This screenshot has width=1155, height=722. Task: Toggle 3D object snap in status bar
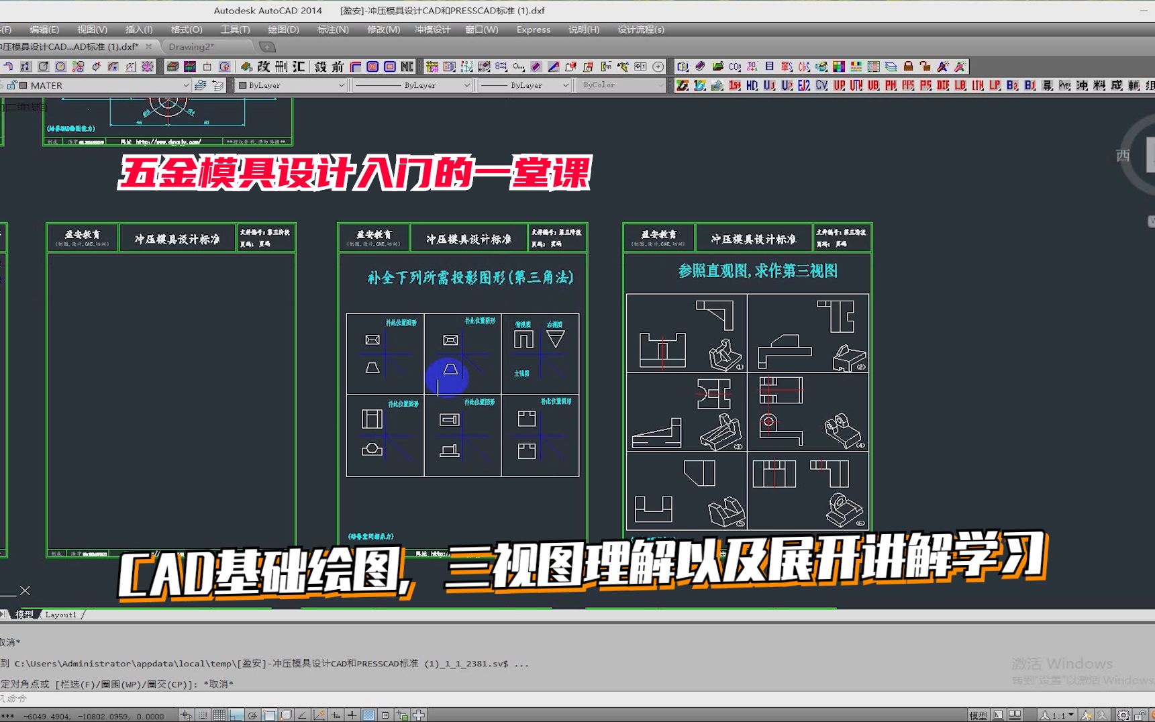[286, 715]
